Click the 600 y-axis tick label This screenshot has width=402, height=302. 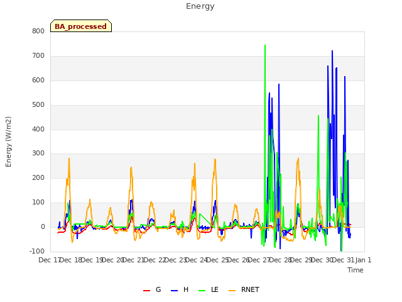point(38,80)
